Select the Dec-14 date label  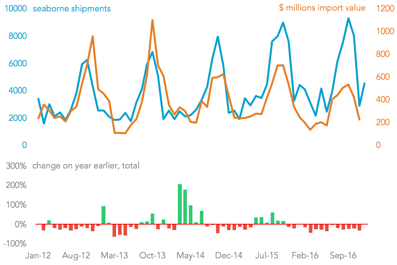point(229,256)
